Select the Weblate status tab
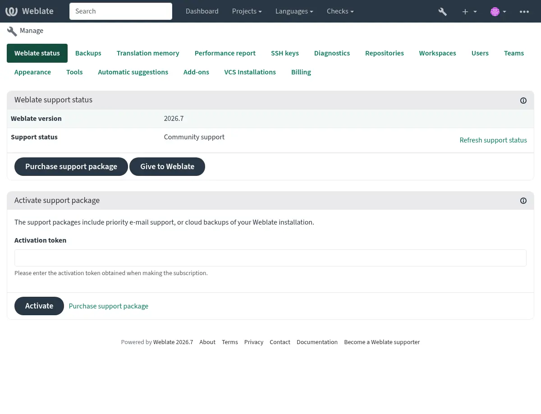541x414 pixels. [37, 53]
